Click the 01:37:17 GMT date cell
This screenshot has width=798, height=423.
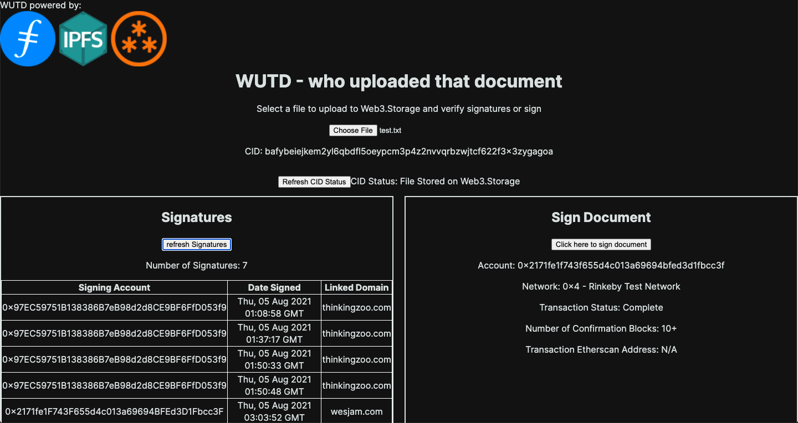274,334
